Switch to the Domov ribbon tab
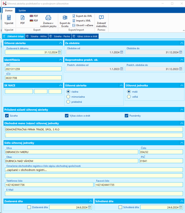 (9, 11)
